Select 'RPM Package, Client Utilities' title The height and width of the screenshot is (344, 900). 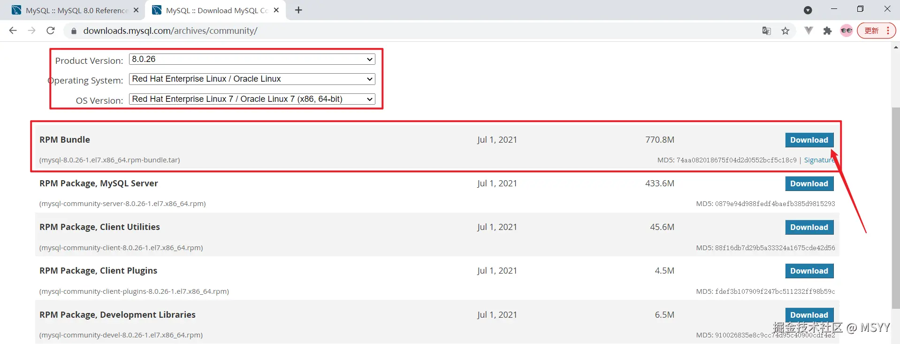click(99, 227)
